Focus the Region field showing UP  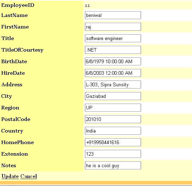click(x=113, y=108)
